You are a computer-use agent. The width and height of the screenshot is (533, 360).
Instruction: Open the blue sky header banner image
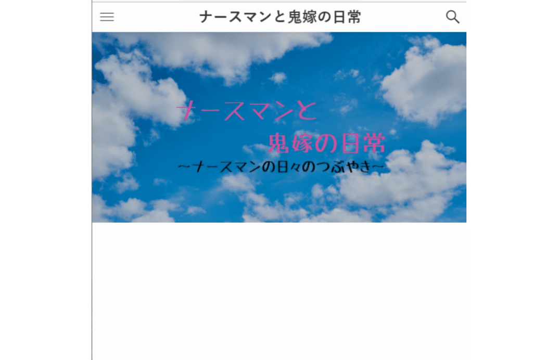point(279,127)
